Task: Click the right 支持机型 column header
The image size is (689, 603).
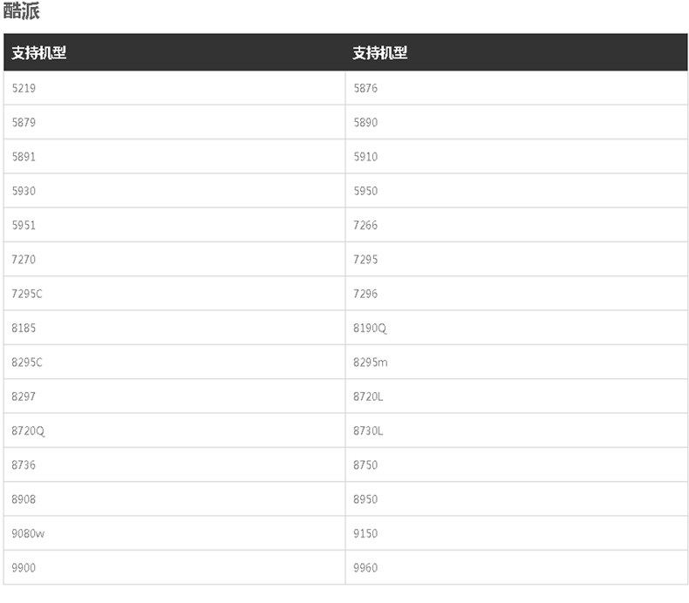Action: point(380,52)
